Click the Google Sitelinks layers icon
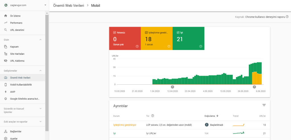 6,99
